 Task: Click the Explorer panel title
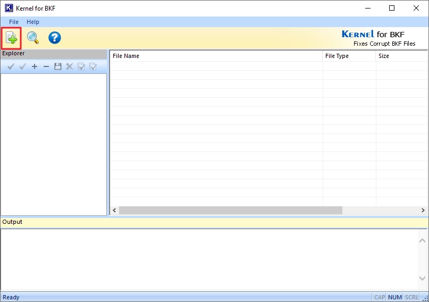(13, 53)
